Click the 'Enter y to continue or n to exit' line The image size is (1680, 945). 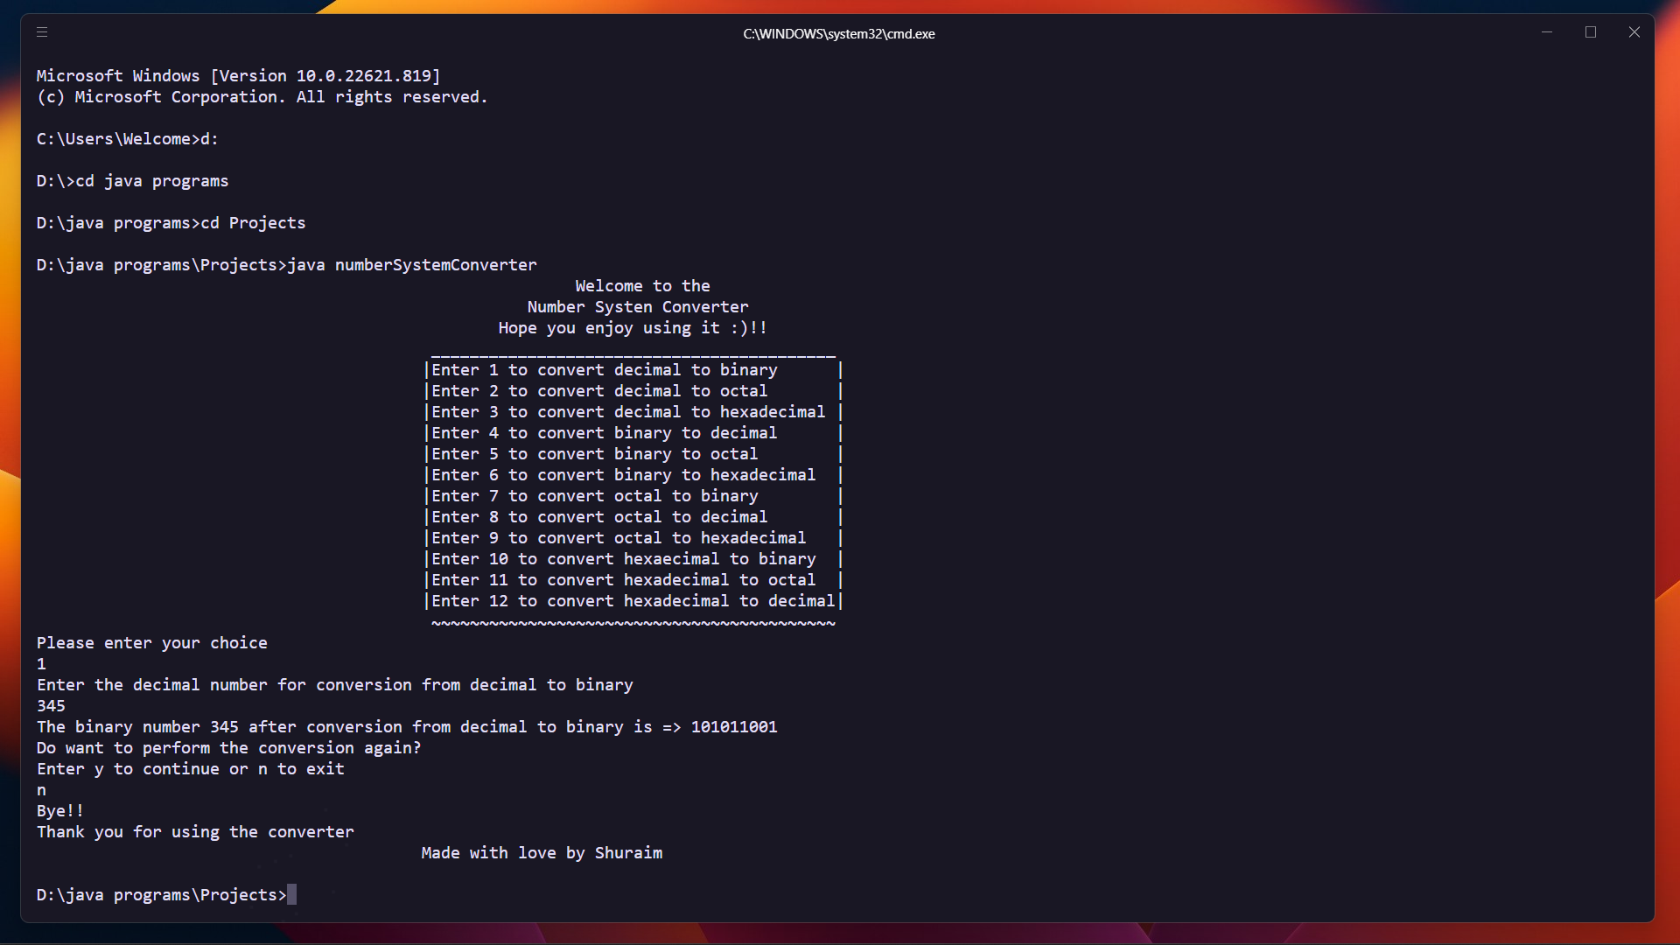coord(190,769)
